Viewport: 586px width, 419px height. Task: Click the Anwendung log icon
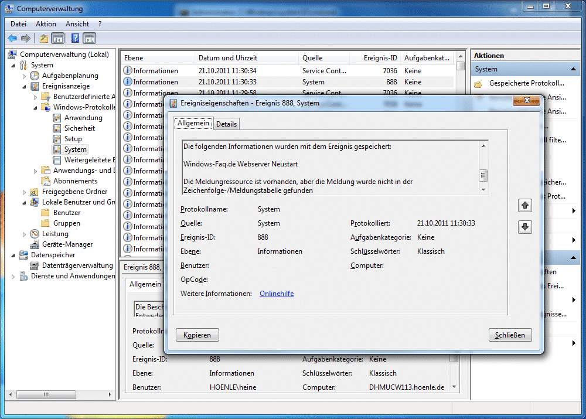tap(57, 118)
